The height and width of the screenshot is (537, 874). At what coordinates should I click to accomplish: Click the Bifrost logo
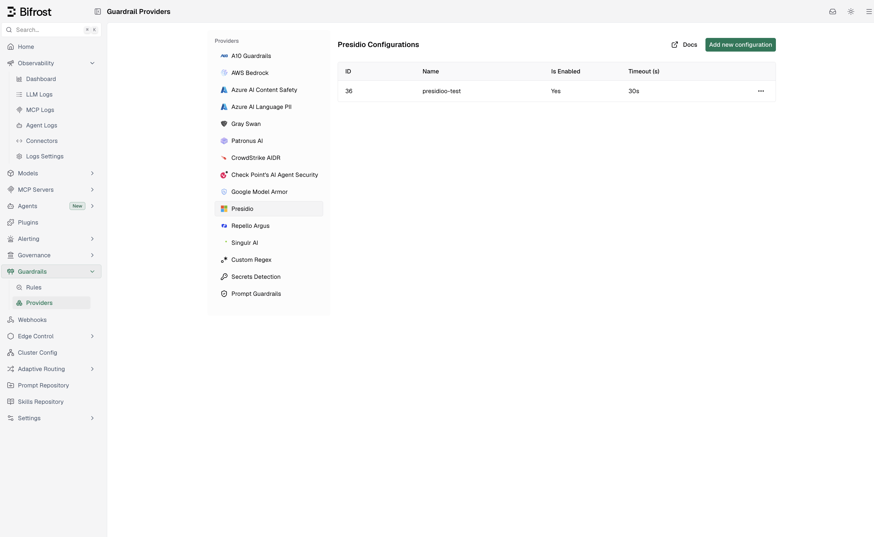coord(29,12)
